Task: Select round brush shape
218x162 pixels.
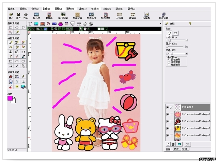Action: (x=169, y=33)
